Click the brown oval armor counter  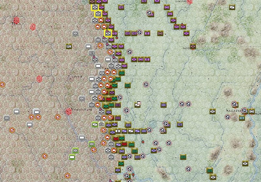pos(160,33)
